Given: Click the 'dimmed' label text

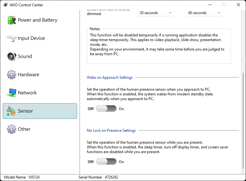Looking at the screenshot, I should click(x=94, y=14).
